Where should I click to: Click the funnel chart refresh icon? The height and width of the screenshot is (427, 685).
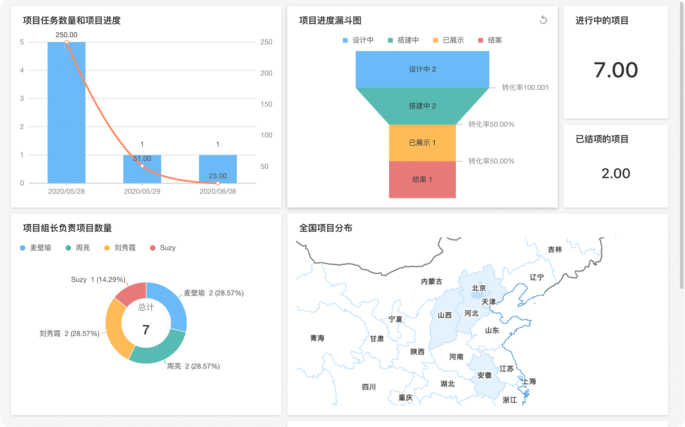click(543, 20)
